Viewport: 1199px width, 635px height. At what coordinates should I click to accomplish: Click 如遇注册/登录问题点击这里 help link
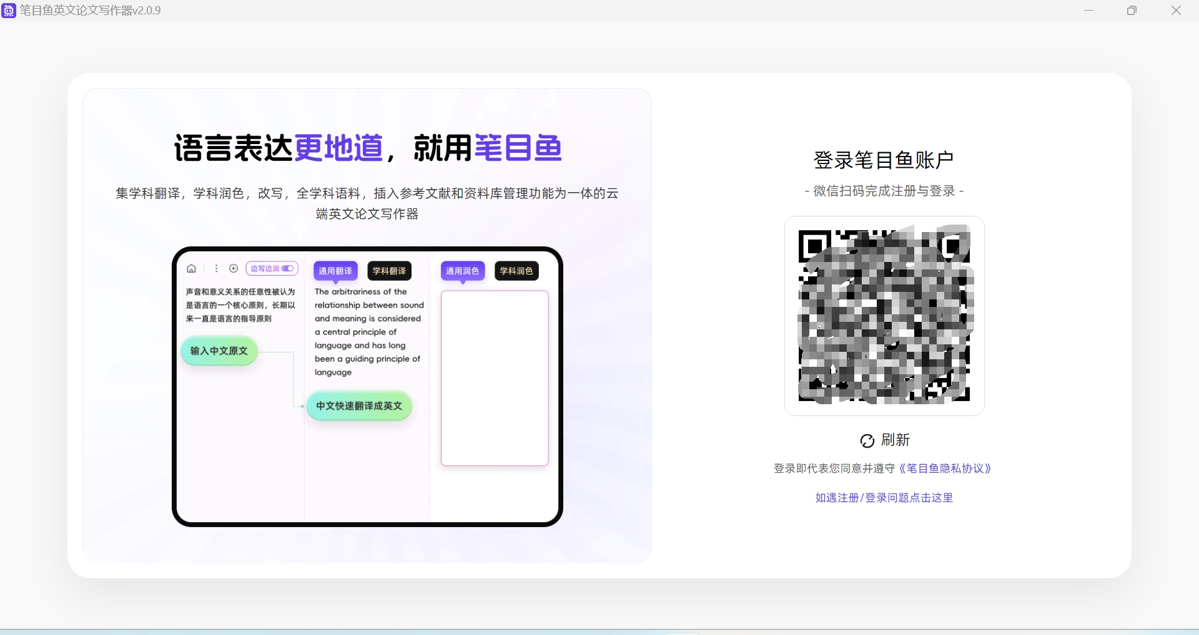(x=883, y=498)
